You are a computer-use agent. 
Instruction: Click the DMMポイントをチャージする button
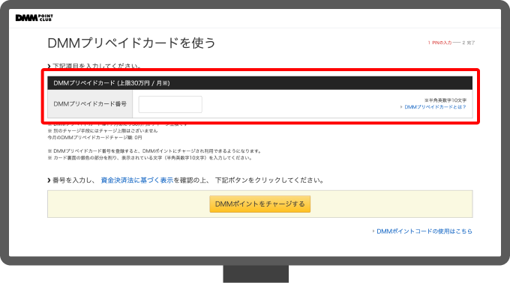[x=260, y=204]
